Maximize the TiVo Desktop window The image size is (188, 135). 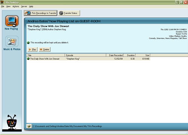[x=181, y=2]
